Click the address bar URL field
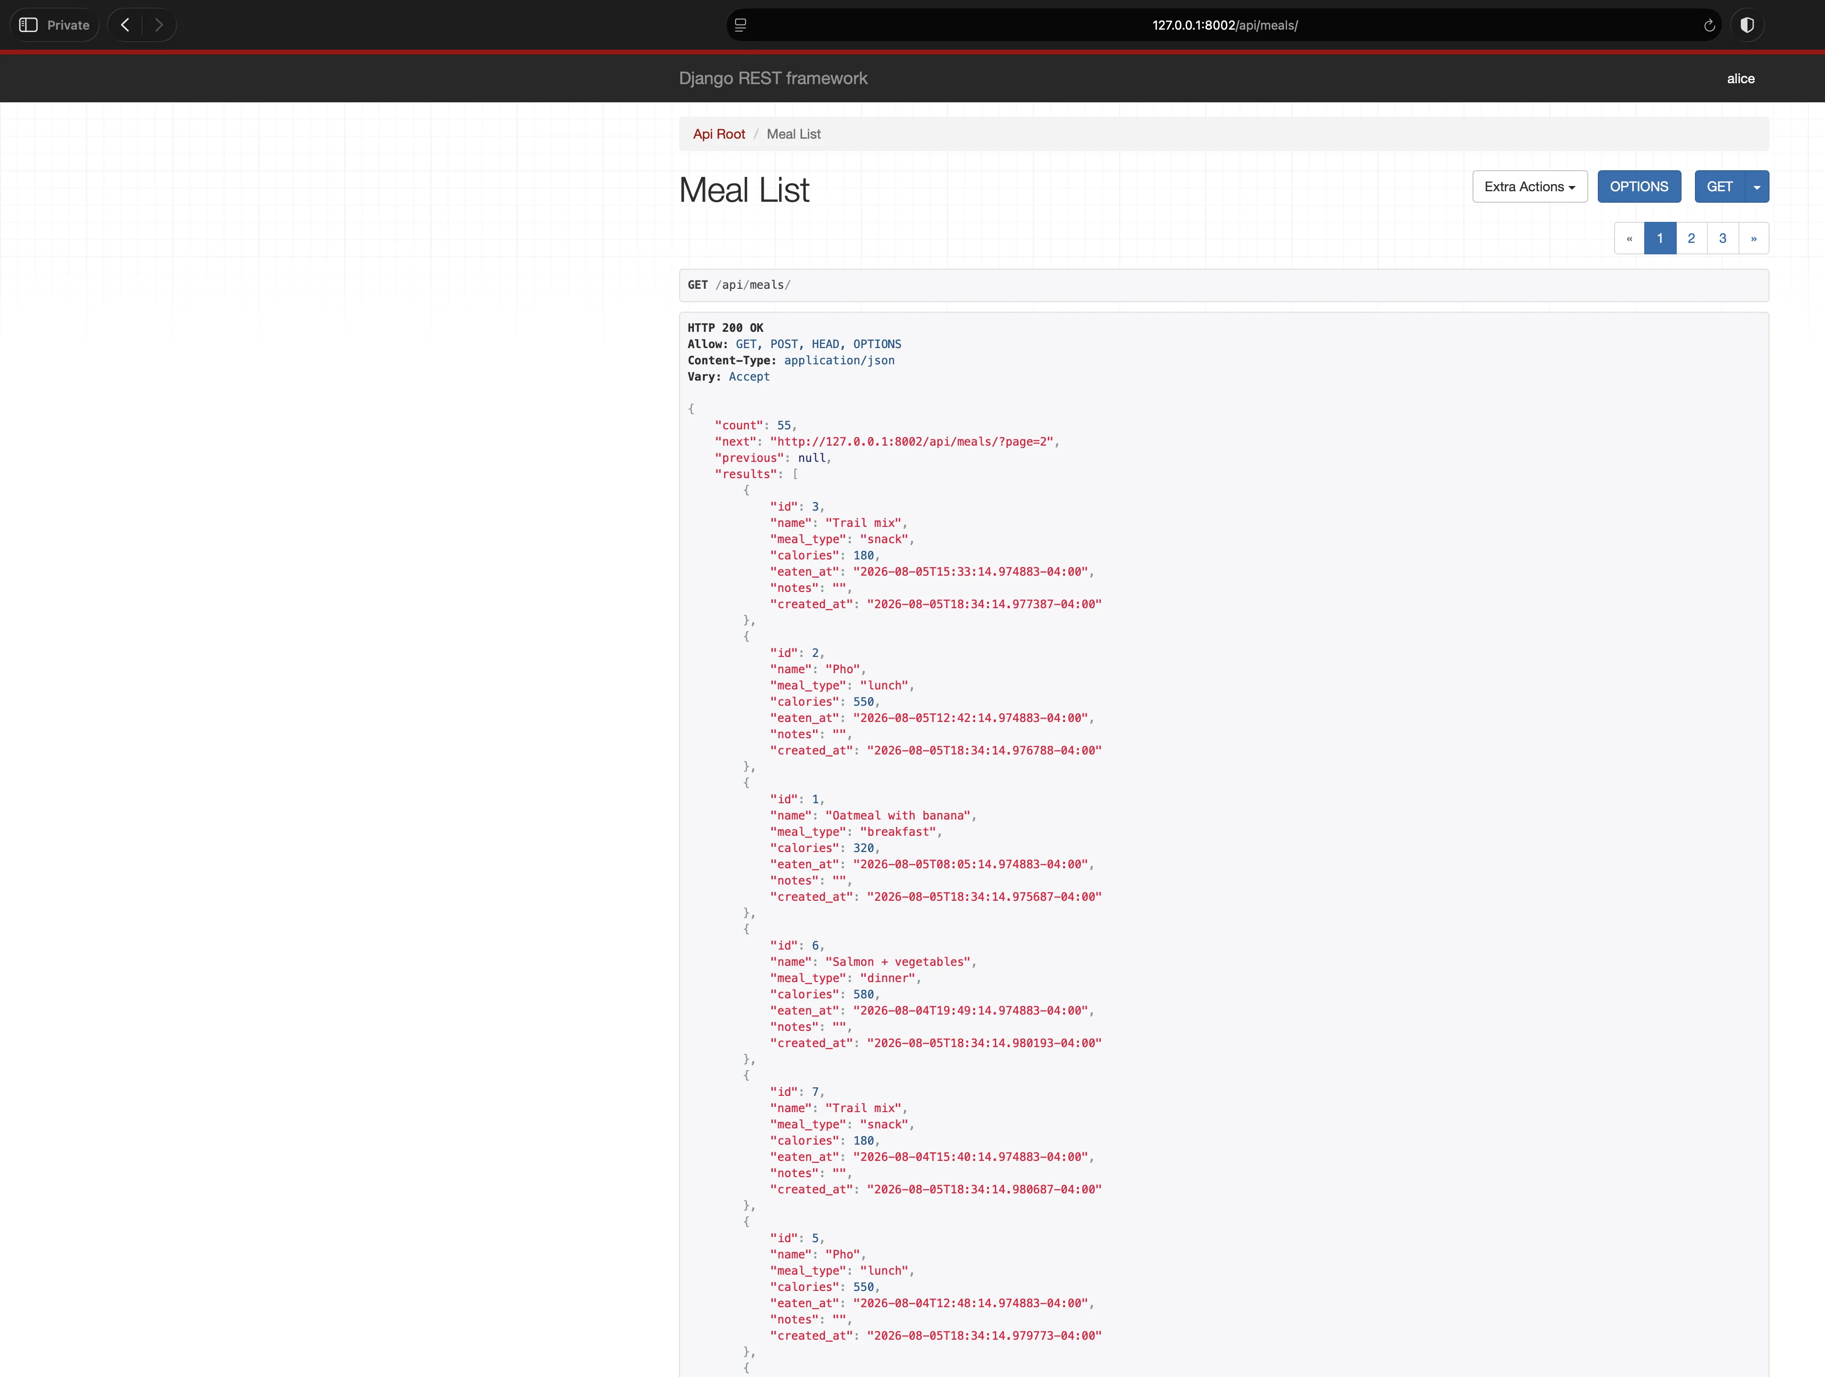The height and width of the screenshot is (1377, 1825). [1224, 25]
